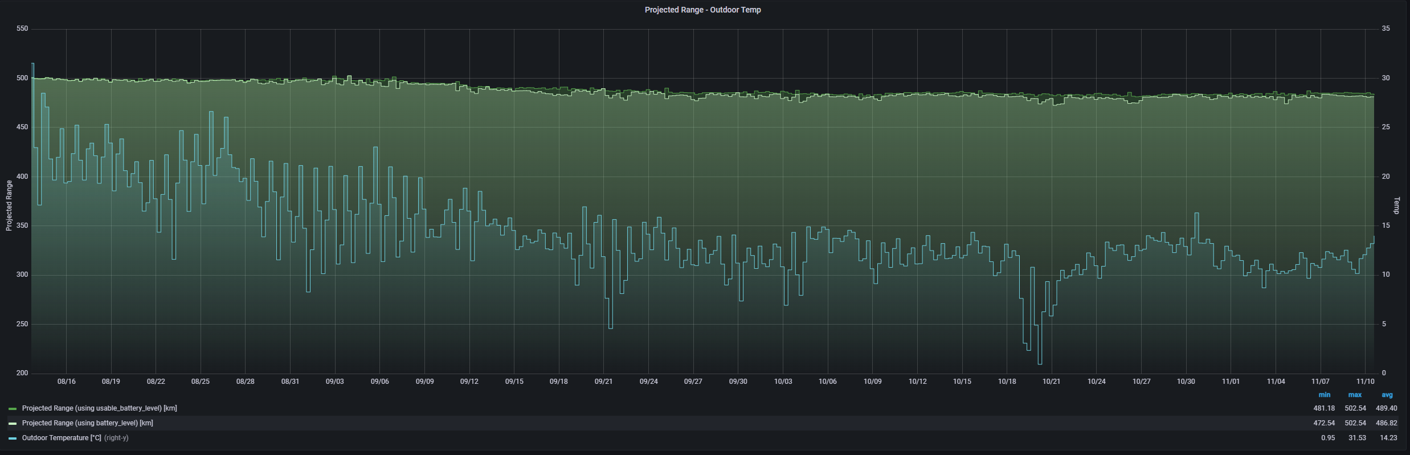Click the Projected Range left axis title
This screenshot has width=1410, height=455.
pos(9,206)
